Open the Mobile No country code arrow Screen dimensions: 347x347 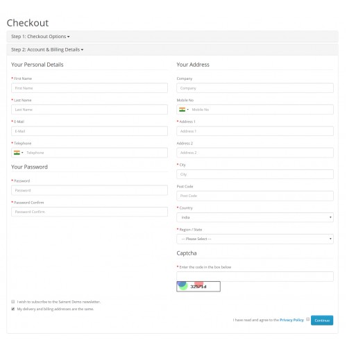click(188, 110)
